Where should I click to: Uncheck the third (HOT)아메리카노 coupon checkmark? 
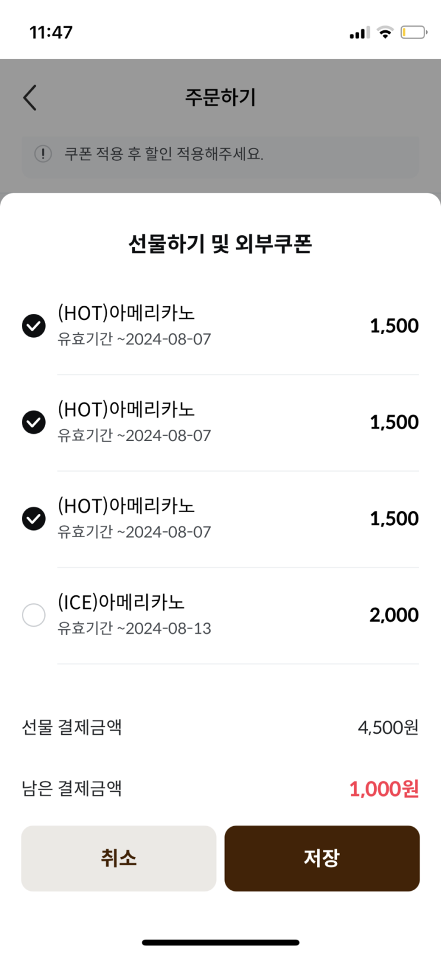(34, 519)
